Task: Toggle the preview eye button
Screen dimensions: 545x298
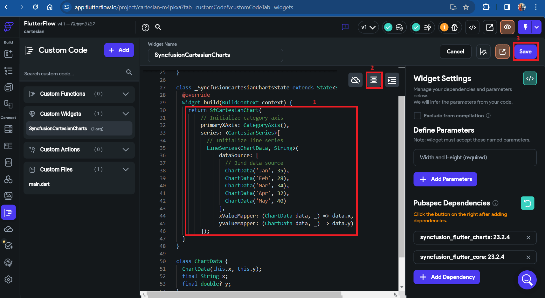Action: 507,27
